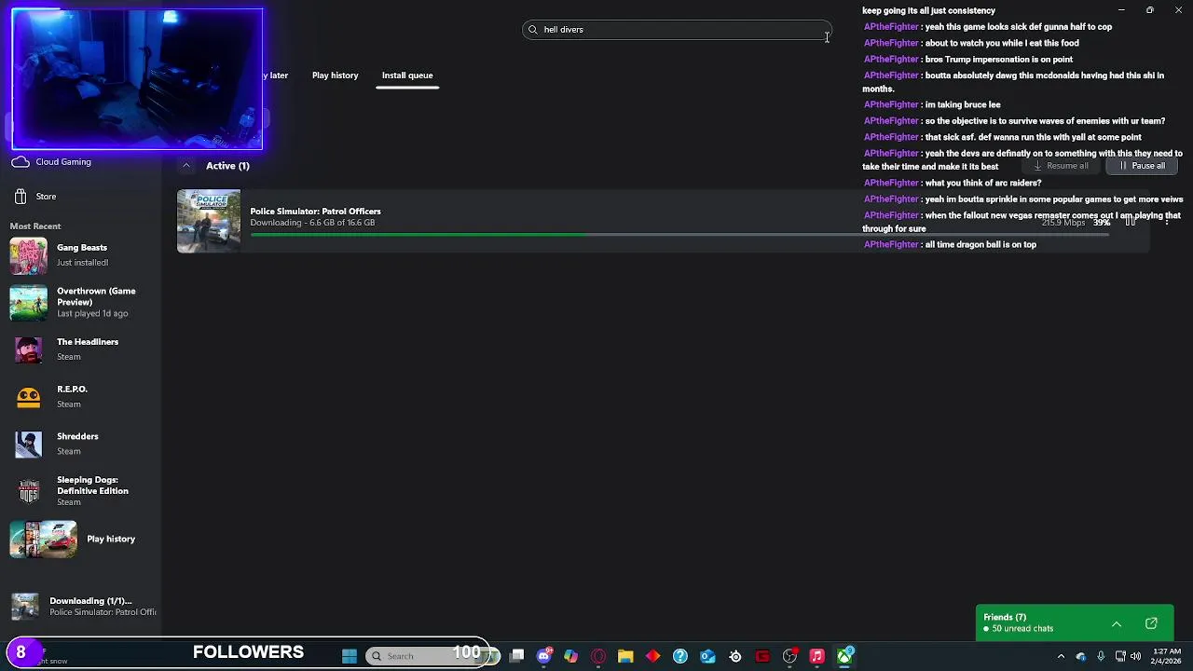Click the Sleeping Dogs game icon
This screenshot has width=1193, height=671.
(28, 491)
